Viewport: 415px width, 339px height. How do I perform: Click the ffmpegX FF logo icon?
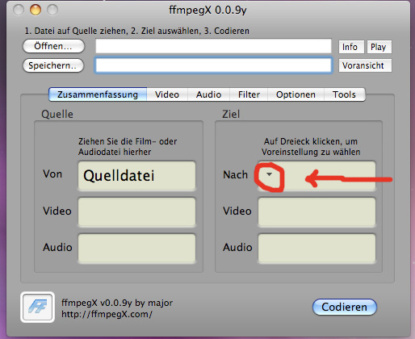point(37,307)
